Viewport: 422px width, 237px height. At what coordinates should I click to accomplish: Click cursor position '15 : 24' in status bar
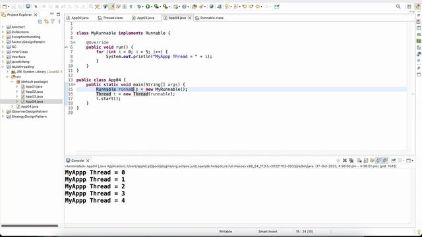click(x=305, y=231)
